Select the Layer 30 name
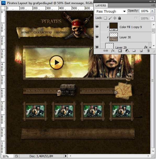The width and height of the screenshot is (156, 159). [125, 37]
